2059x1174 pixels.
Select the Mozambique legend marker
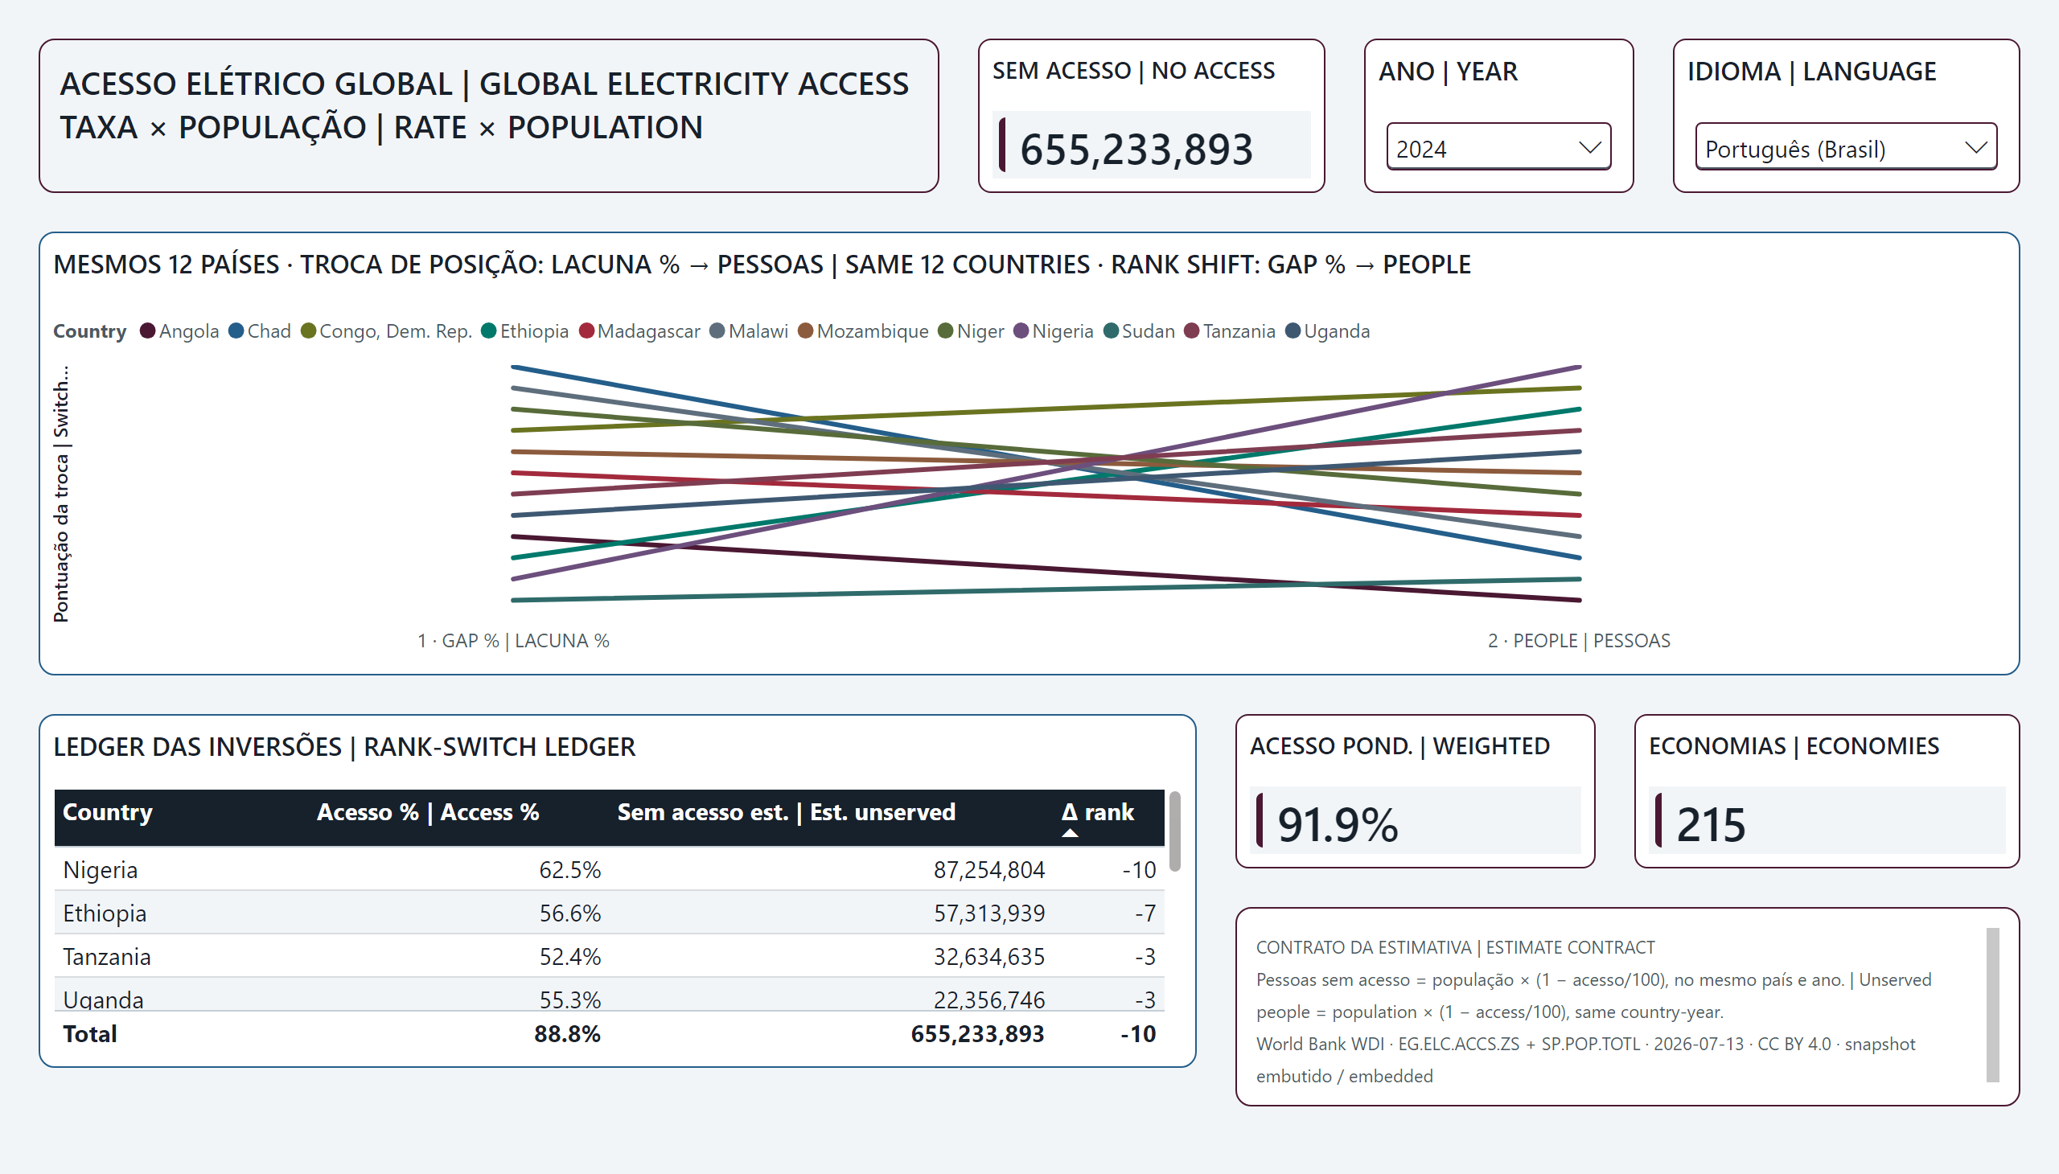pos(806,331)
